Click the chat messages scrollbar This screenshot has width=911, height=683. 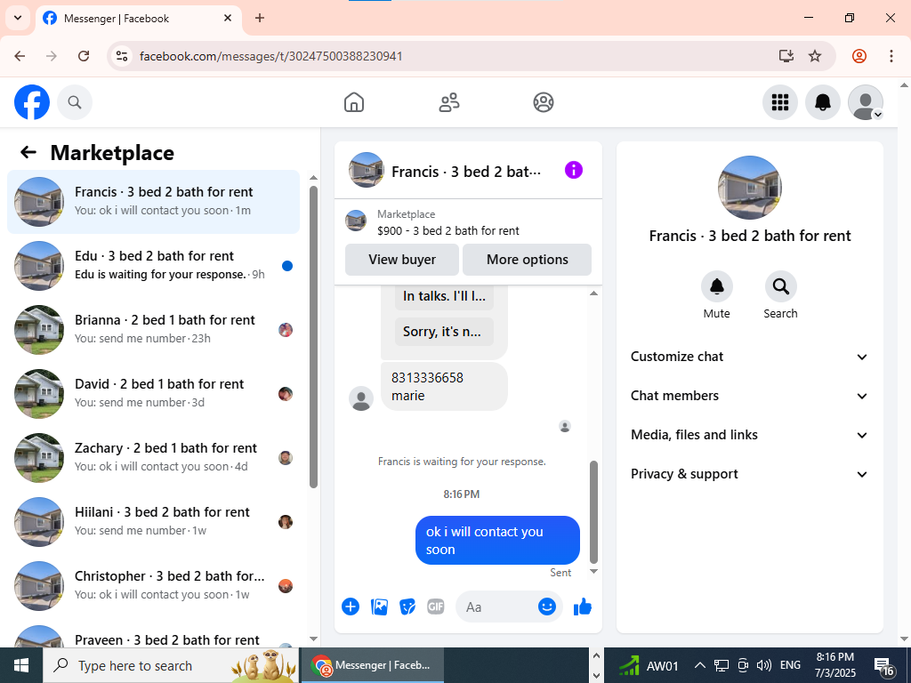point(593,512)
